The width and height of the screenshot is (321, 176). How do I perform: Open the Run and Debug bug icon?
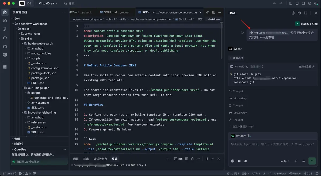coord(5,46)
